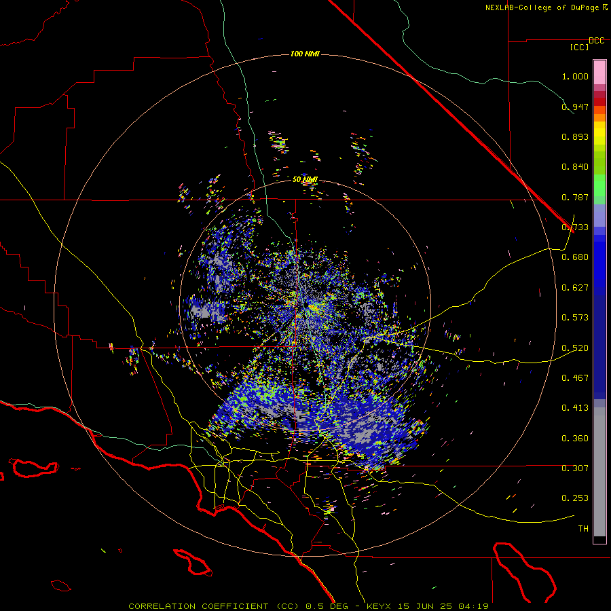
Task: Click the 0.520 scale value
Action: [x=575, y=348]
